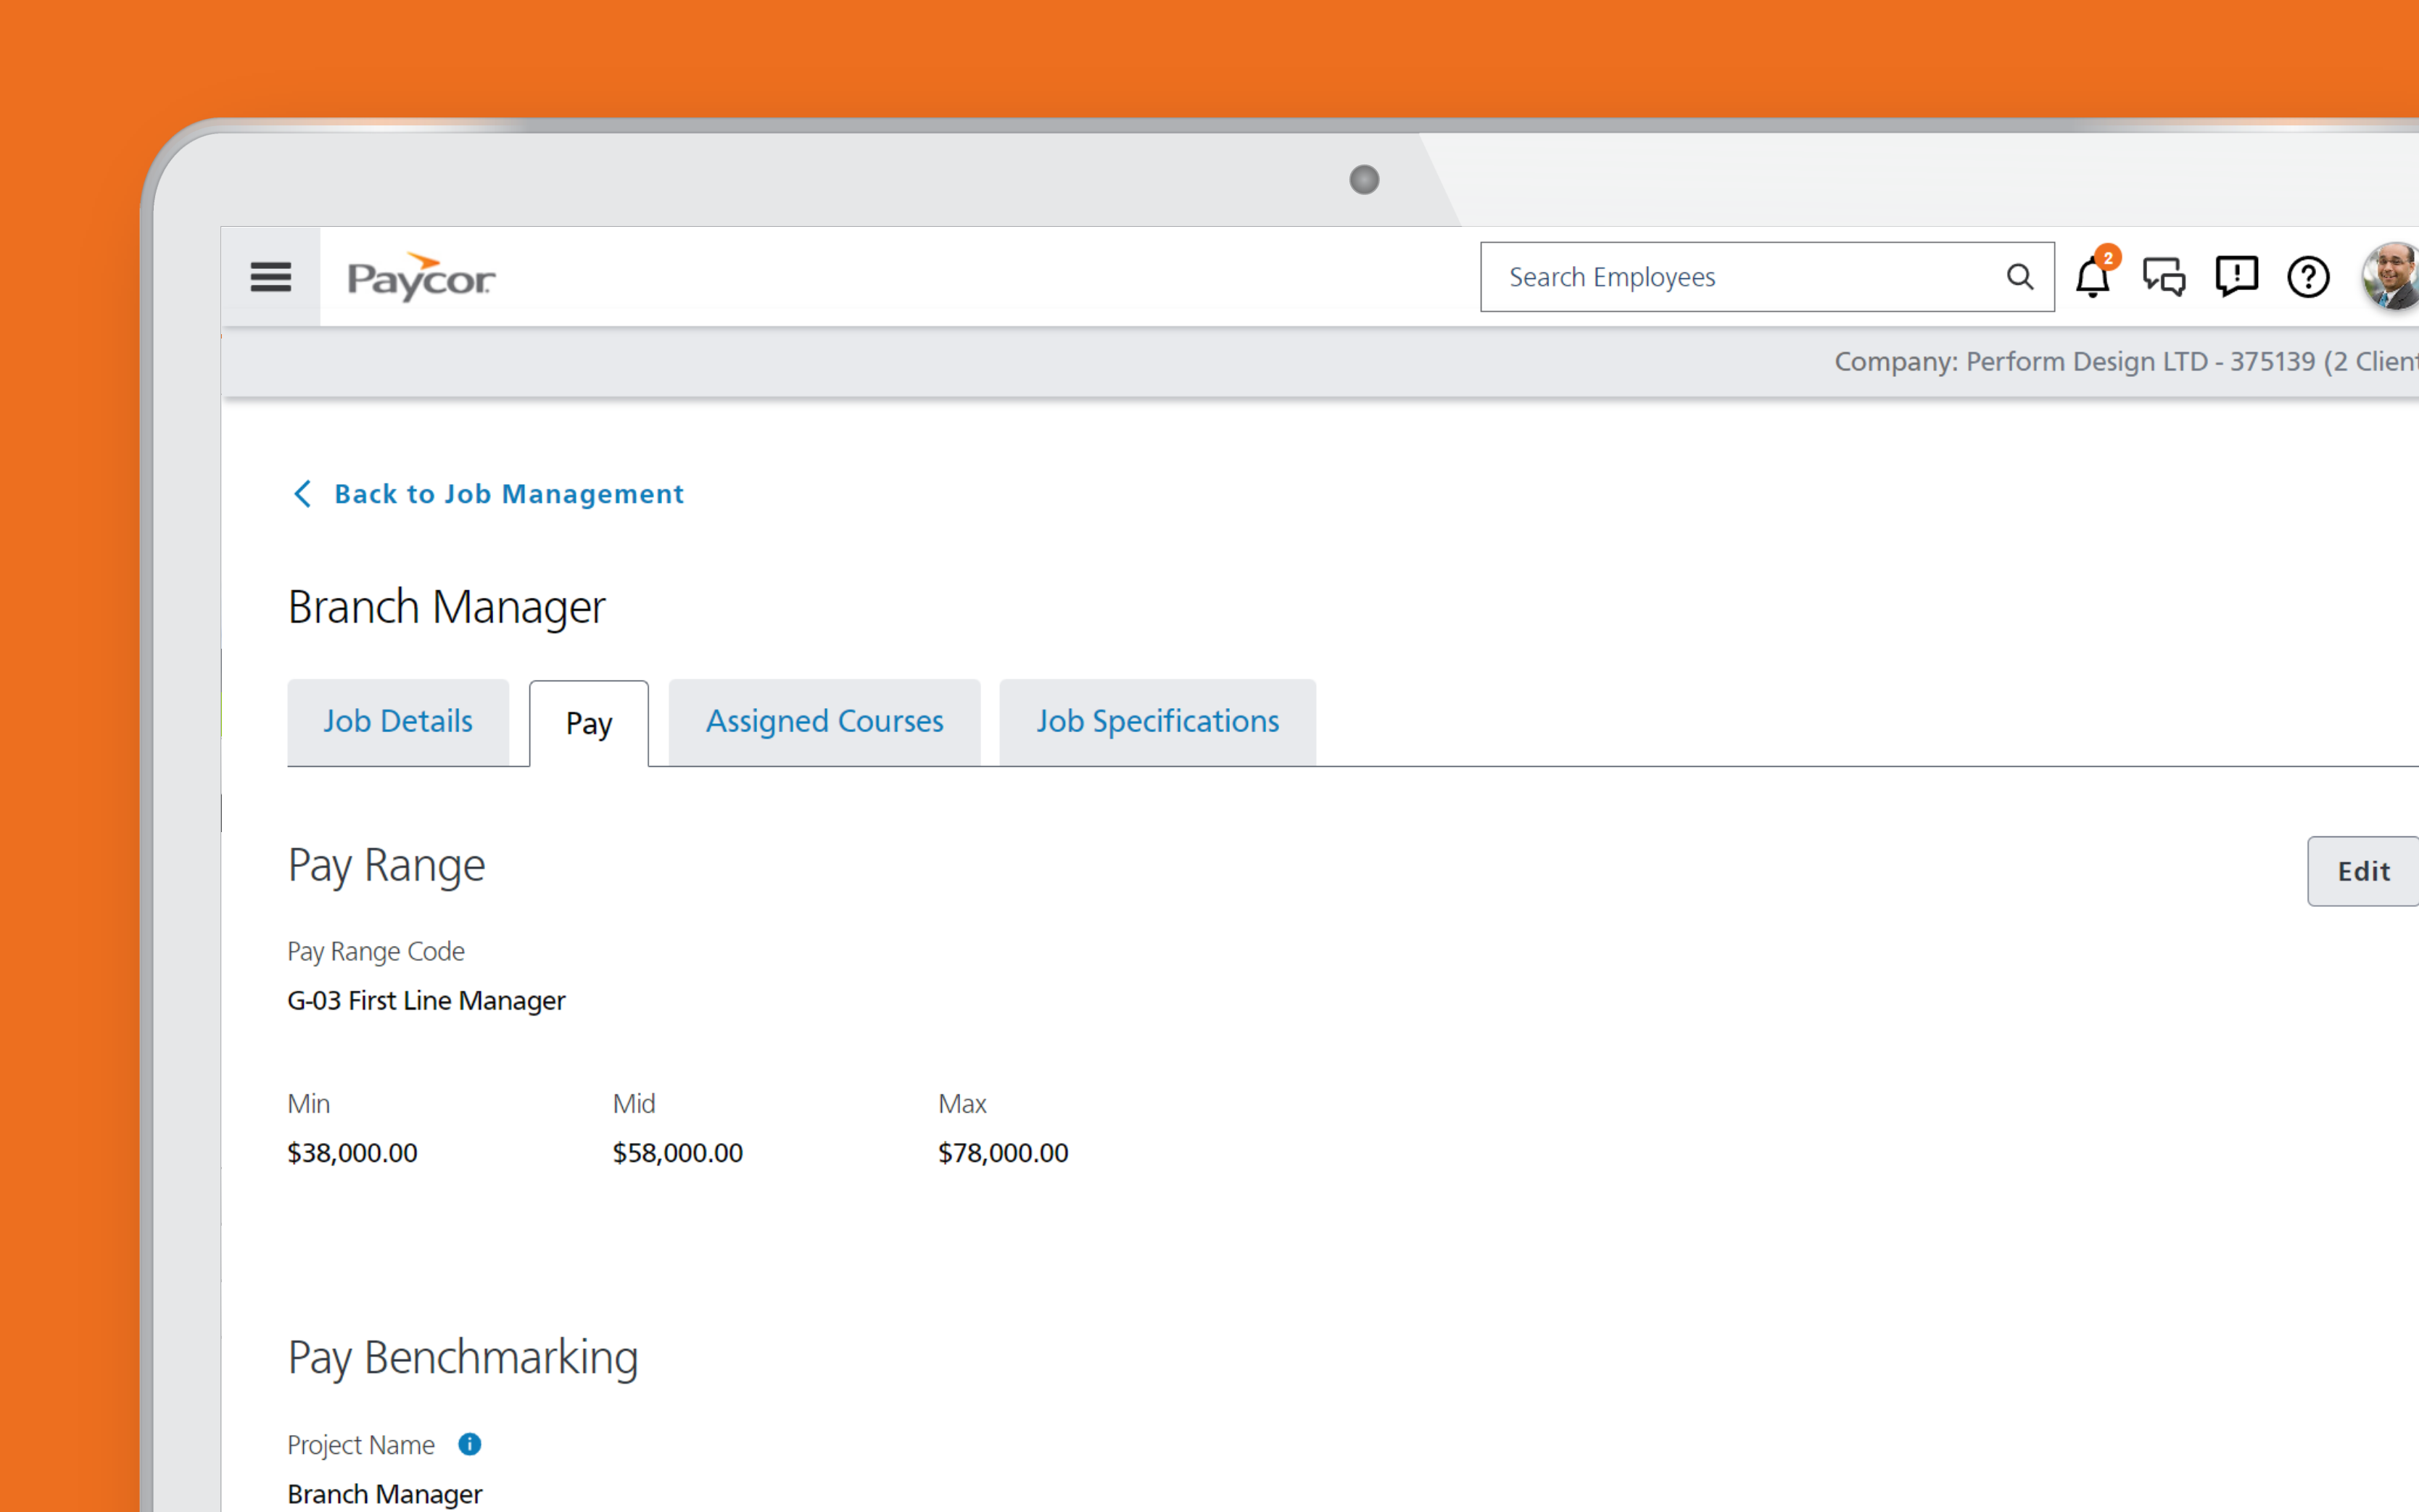Click the Pay Range Code label

pos(376,951)
